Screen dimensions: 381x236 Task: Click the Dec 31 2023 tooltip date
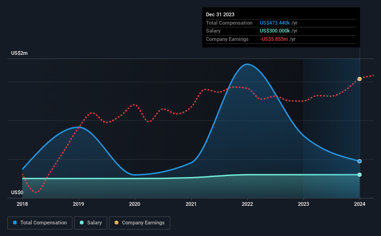click(x=220, y=14)
